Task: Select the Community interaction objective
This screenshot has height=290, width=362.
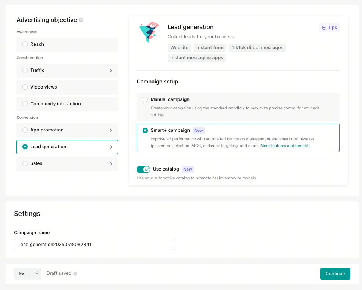Action: (67, 104)
